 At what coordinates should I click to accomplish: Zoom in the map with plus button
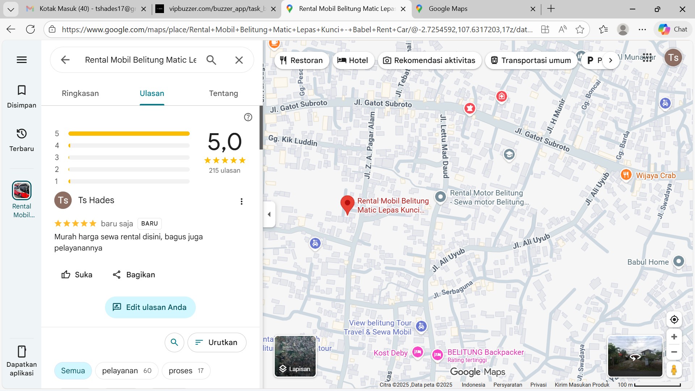(674, 337)
